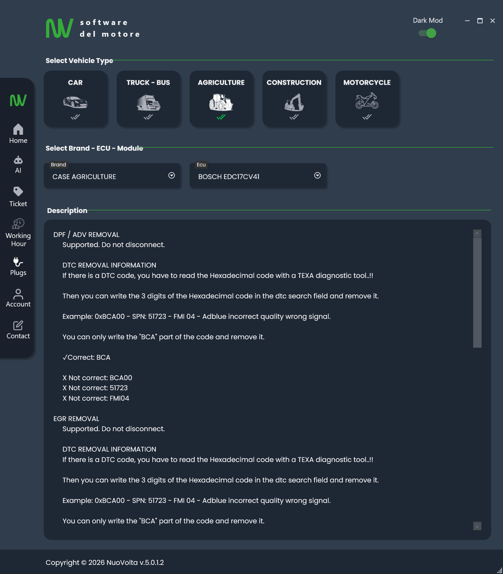
Task: Maximize the application window
Action: click(x=480, y=21)
